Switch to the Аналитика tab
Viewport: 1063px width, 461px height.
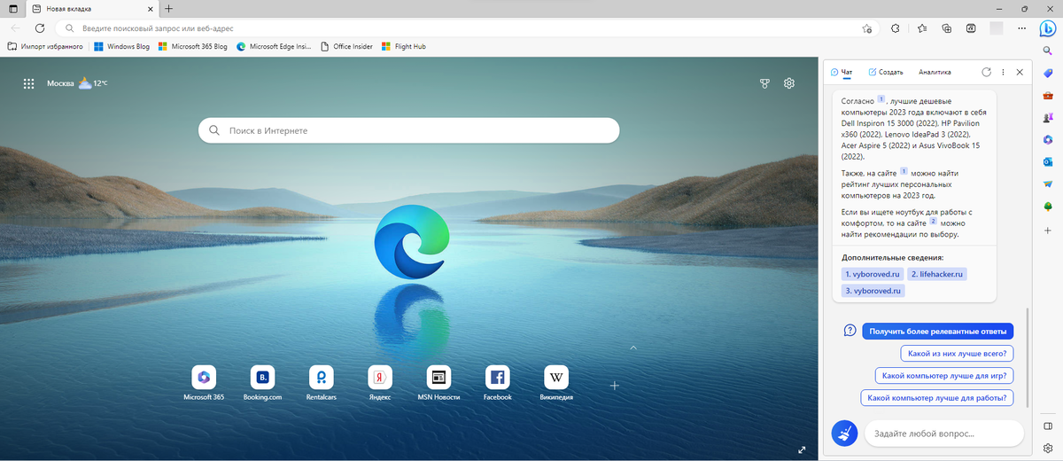coord(935,72)
